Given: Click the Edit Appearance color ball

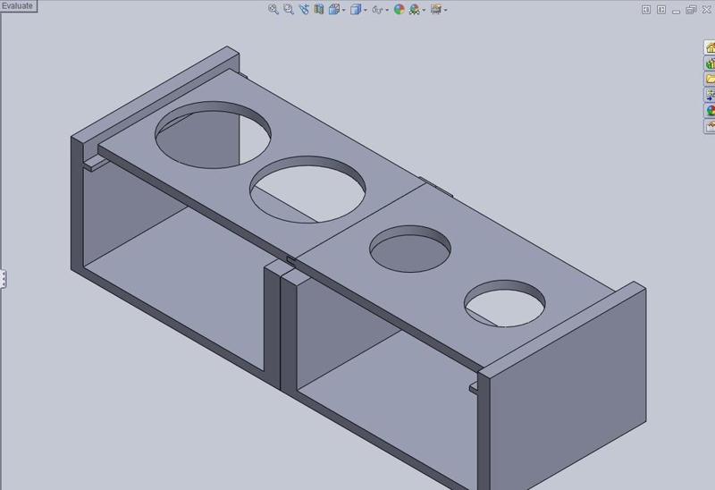Looking at the screenshot, I should (x=400, y=9).
